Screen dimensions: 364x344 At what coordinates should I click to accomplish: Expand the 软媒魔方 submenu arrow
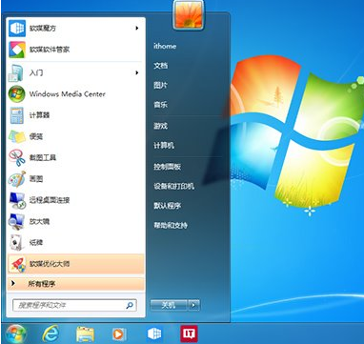[x=137, y=29]
